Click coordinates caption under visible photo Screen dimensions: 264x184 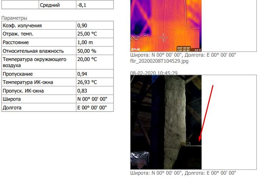coord(183,173)
